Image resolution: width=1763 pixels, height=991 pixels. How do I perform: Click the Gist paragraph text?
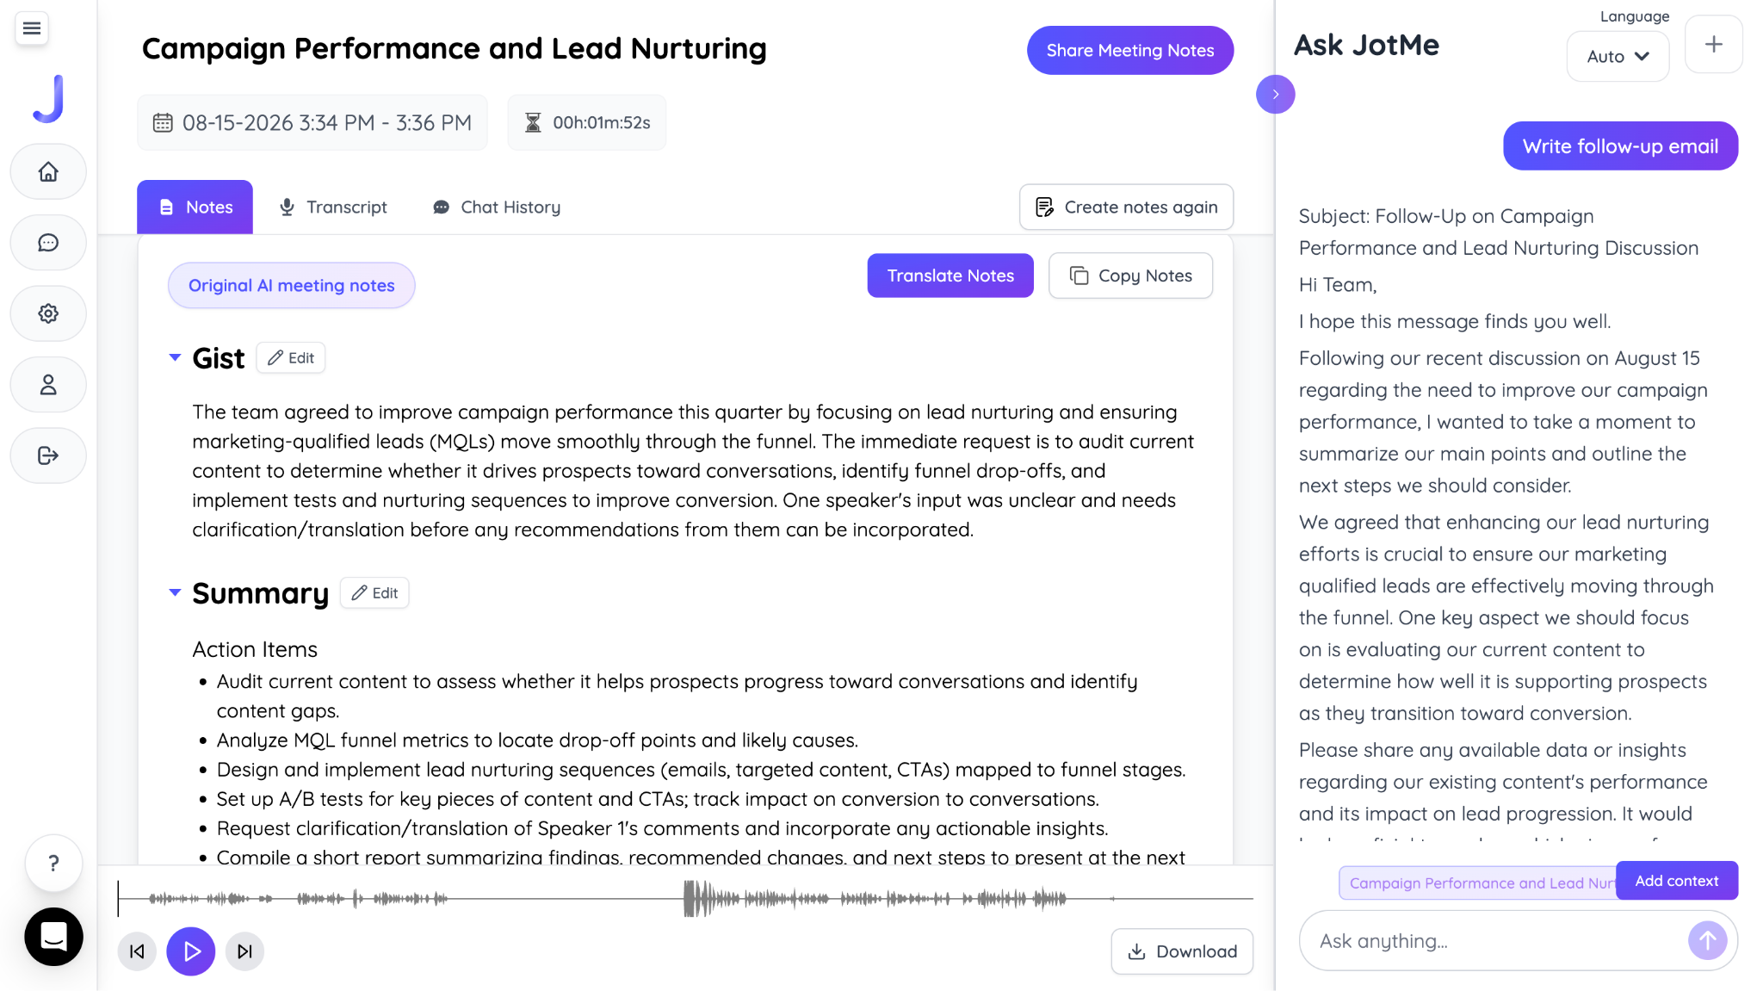tap(693, 471)
